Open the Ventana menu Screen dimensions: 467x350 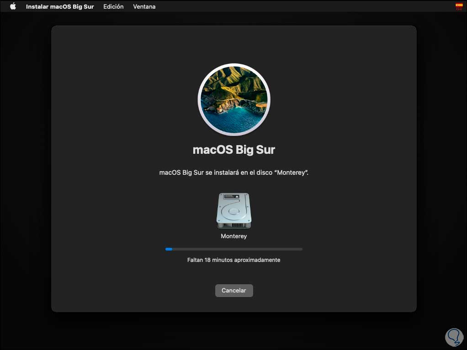point(144,6)
